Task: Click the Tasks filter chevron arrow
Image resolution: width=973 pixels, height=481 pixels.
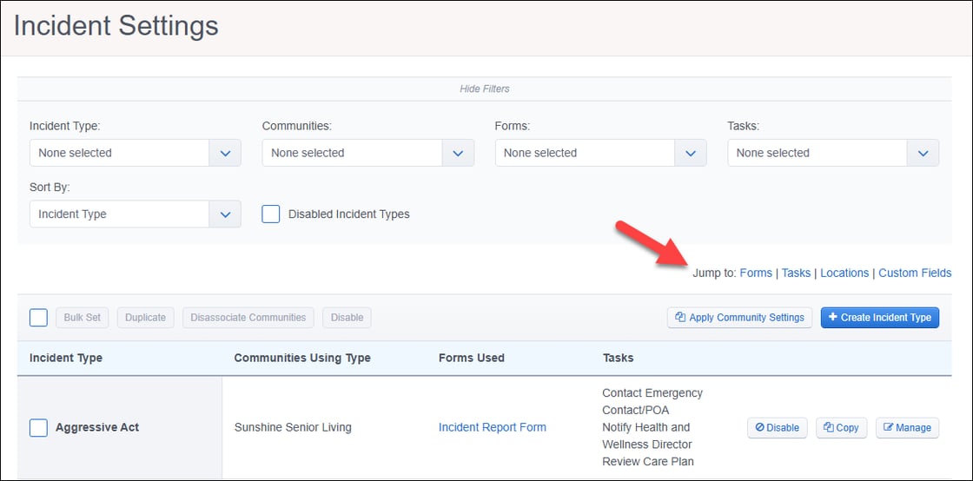Action: click(x=923, y=153)
